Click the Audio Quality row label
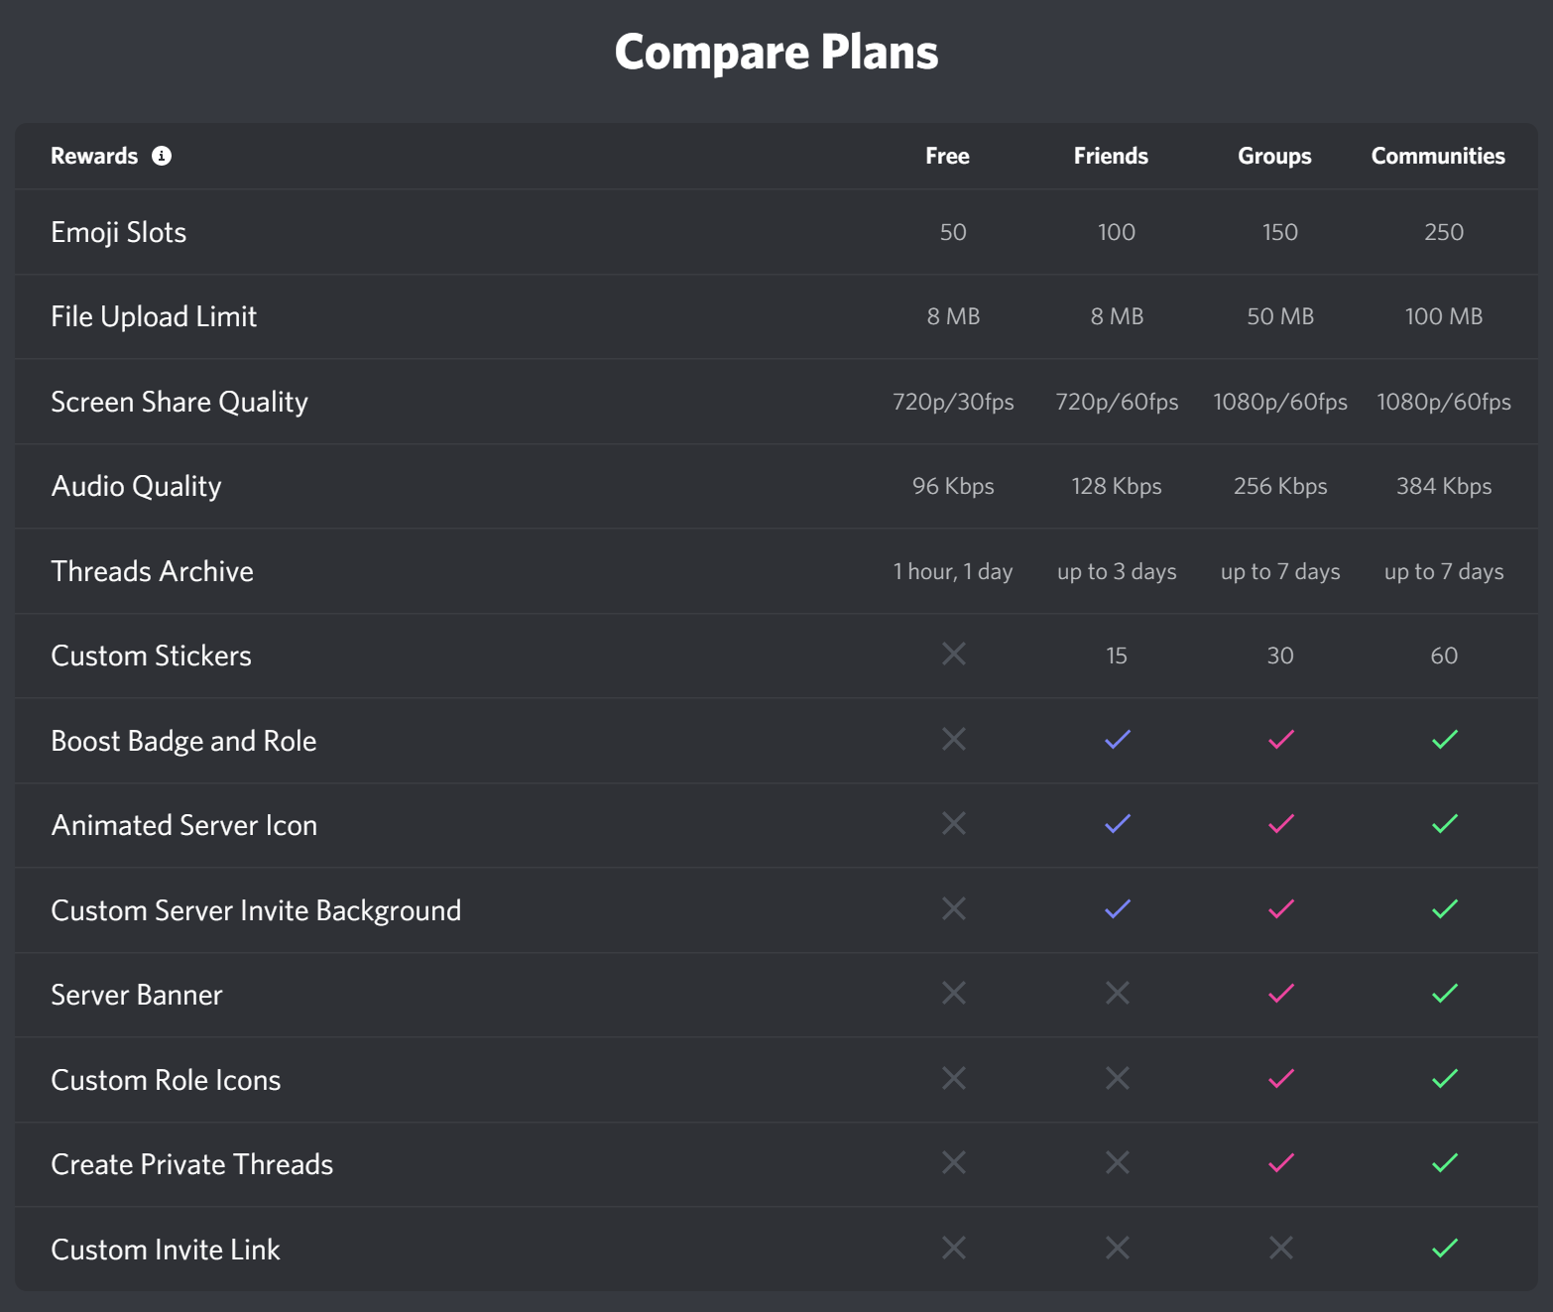Image resolution: width=1553 pixels, height=1312 pixels. click(136, 486)
